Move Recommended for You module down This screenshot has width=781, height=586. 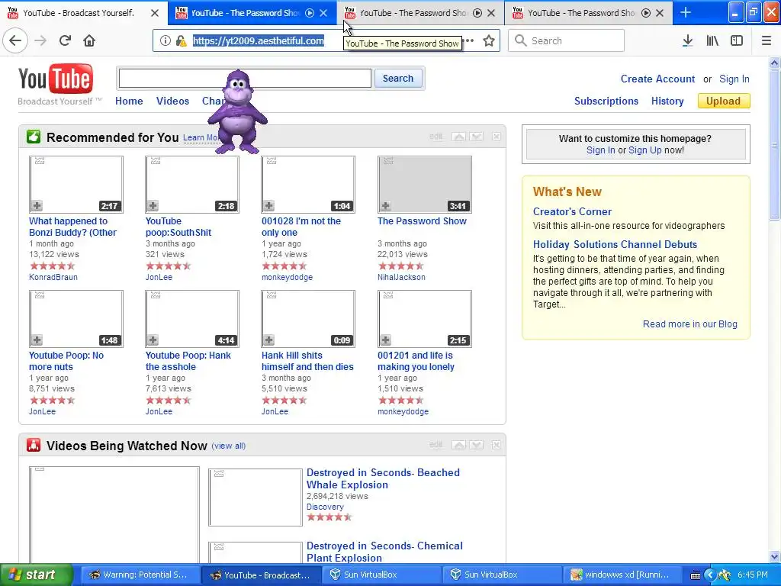[476, 137]
